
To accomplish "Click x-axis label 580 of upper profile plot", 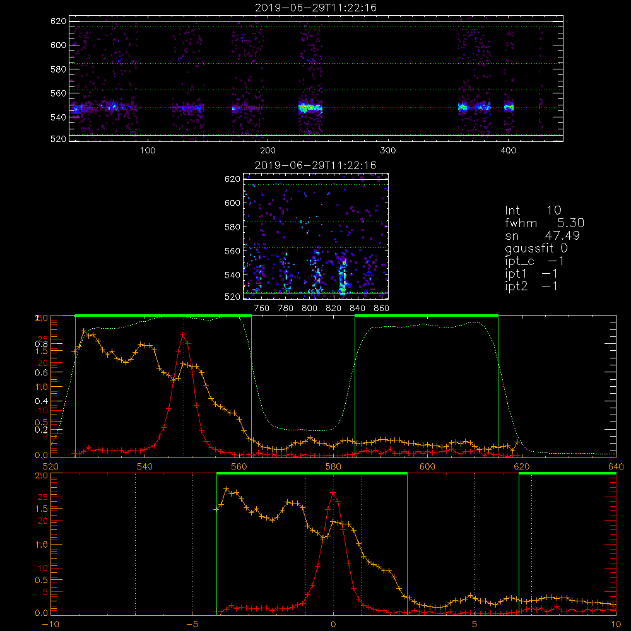I will tap(333, 467).
